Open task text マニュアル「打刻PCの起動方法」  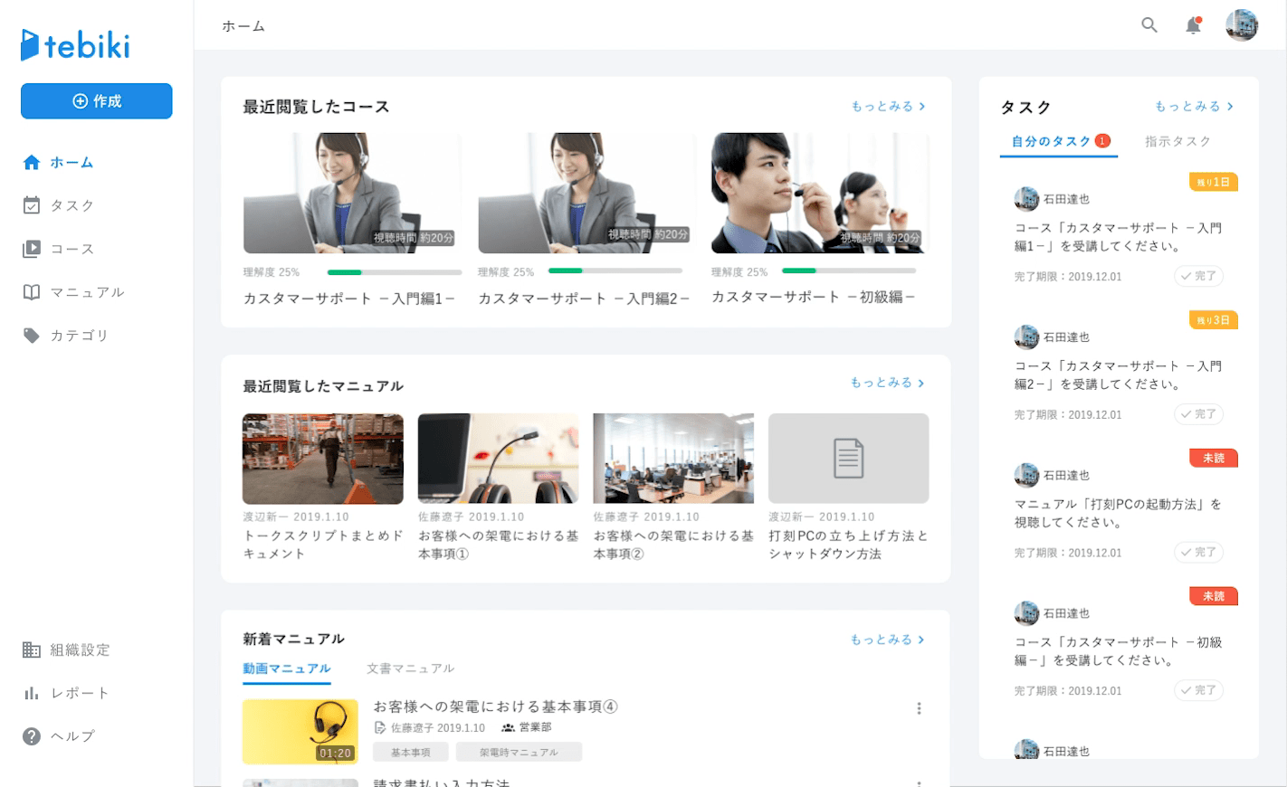coord(1119,513)
